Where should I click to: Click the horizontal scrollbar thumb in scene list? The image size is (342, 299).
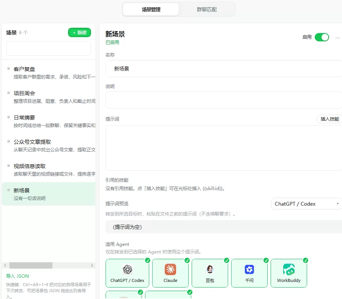click(x=31, y=265)
